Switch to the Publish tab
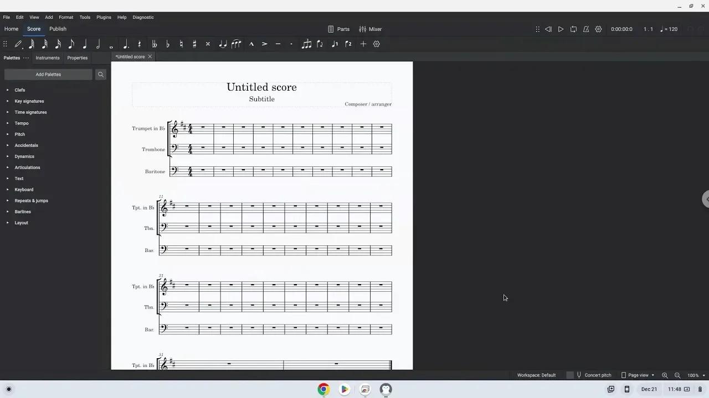This screenshot has height=398, width=709. coord(58,29)
